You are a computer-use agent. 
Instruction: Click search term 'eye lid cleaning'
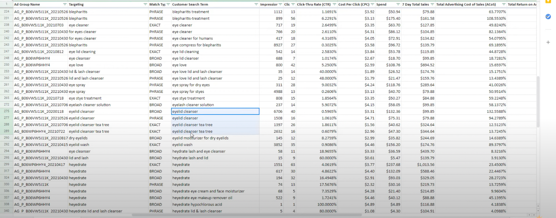pyautogui.click(x=186, y=52)
